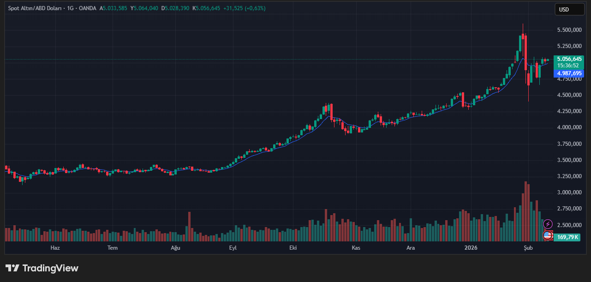Click the TradingView wordmark text

pos(50,268)
